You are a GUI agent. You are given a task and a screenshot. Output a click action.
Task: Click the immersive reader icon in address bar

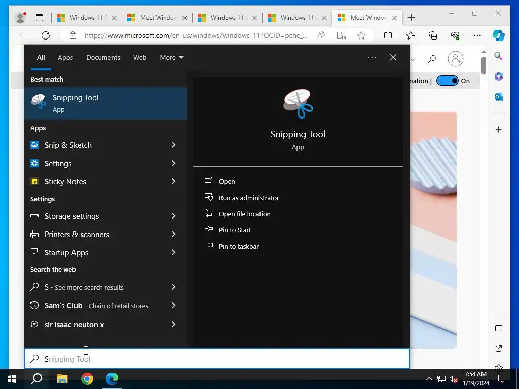click(x=341, y=35)
